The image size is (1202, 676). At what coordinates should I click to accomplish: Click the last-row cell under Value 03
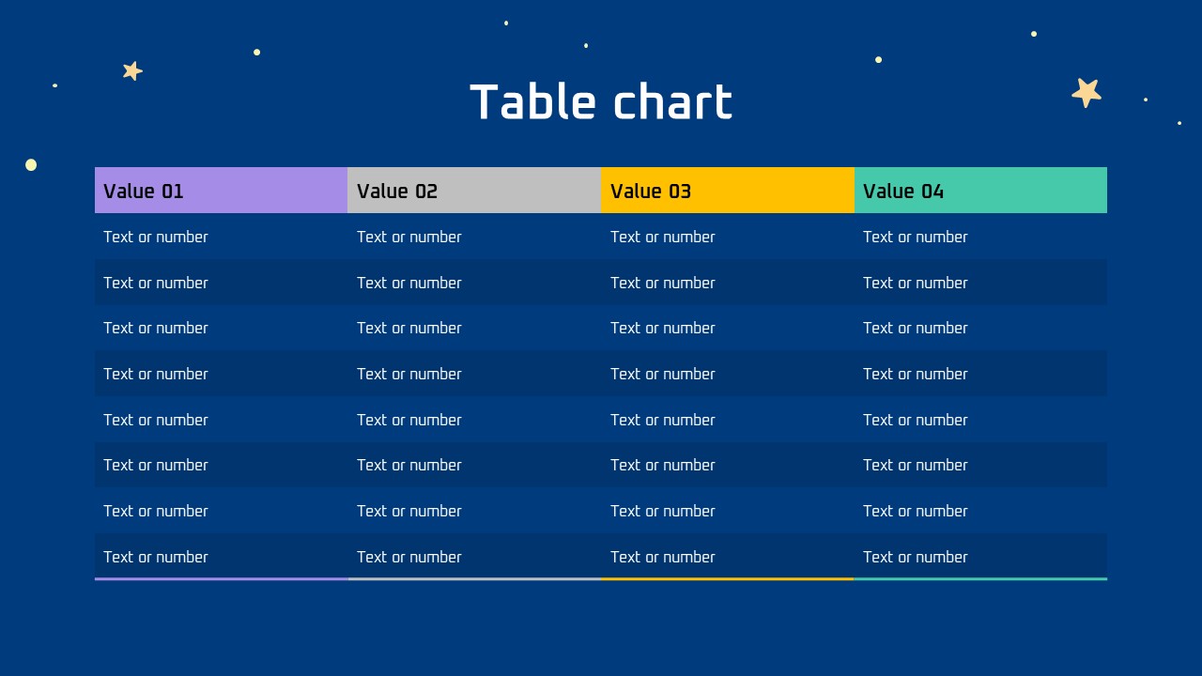(x=728, y=557)
